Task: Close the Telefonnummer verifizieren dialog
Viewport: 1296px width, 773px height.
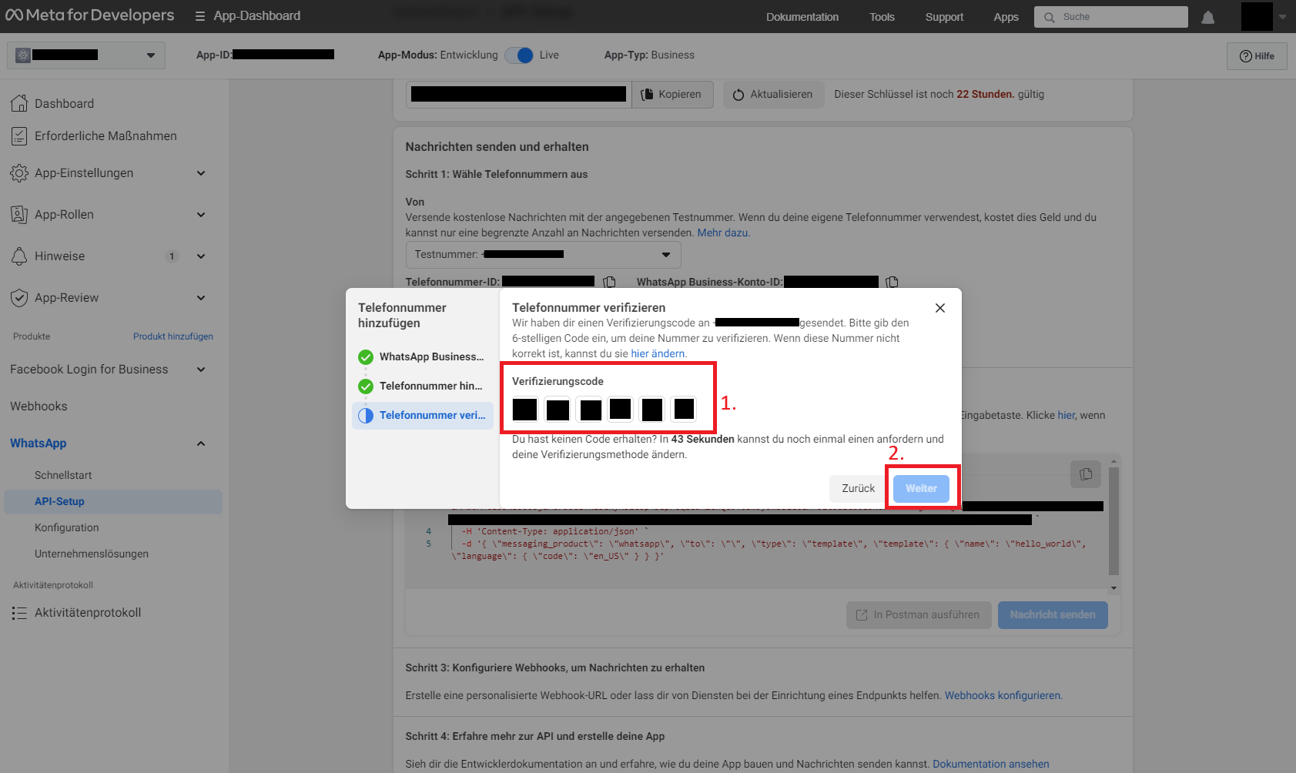Action: (939, 308)
